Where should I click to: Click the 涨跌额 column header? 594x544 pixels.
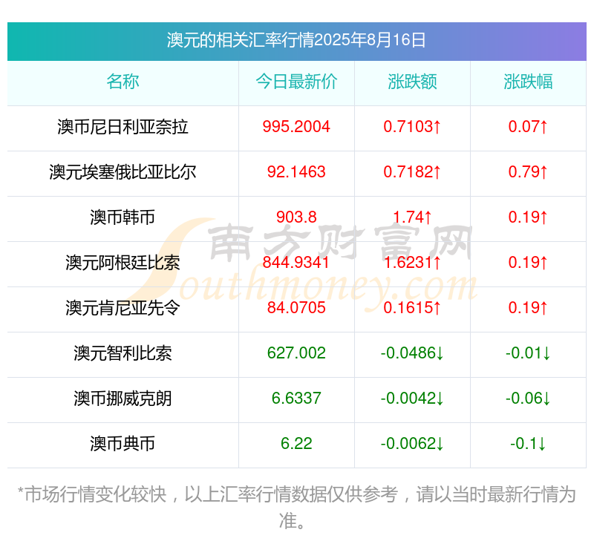pos(412,82)
